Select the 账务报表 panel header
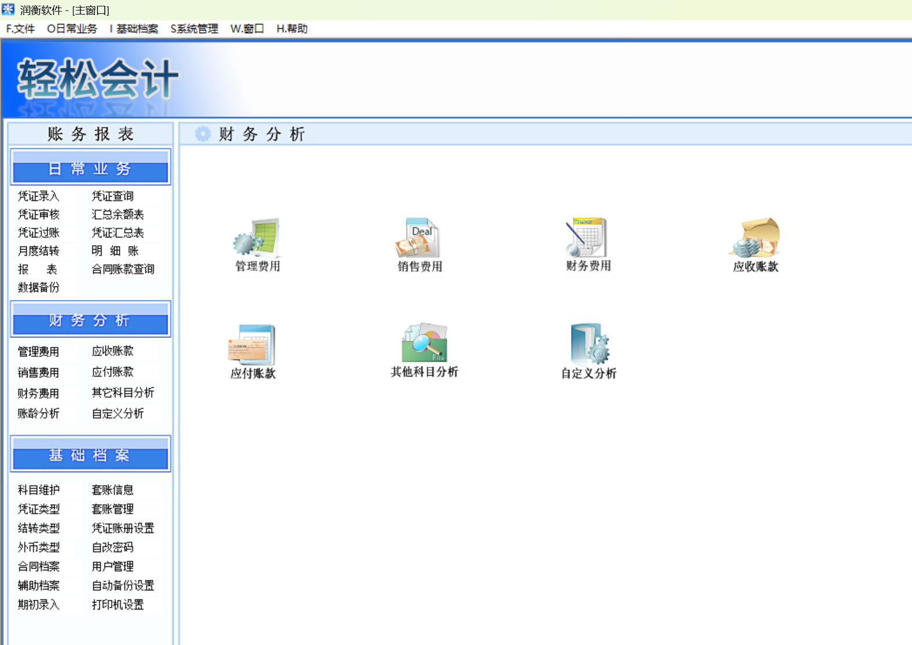 click(x=90, y=134)
